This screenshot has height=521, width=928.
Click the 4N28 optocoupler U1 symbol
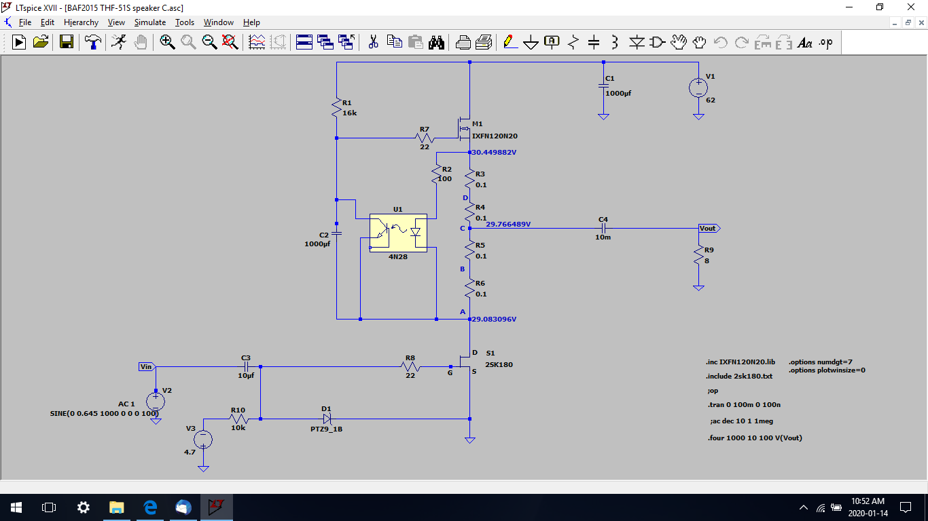coord(398,233)
